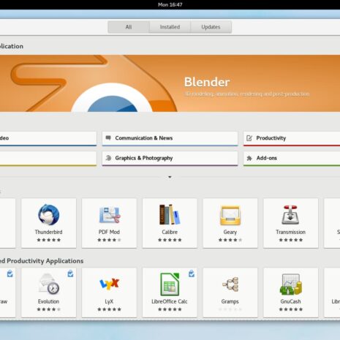This screenshot has height=340, width=340.
Task: Open the Communication & News category
Action: [x=170, y=138]
